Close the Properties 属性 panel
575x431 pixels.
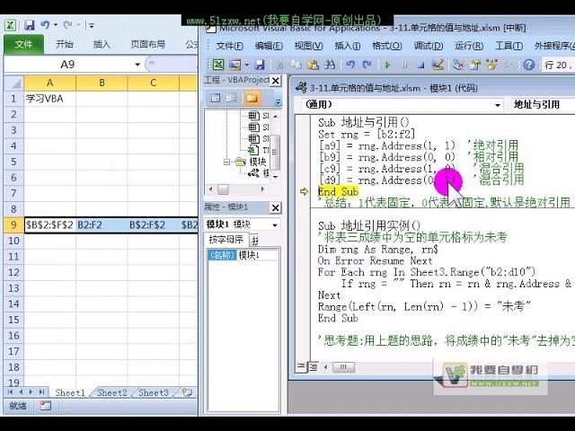coord(276,208)
